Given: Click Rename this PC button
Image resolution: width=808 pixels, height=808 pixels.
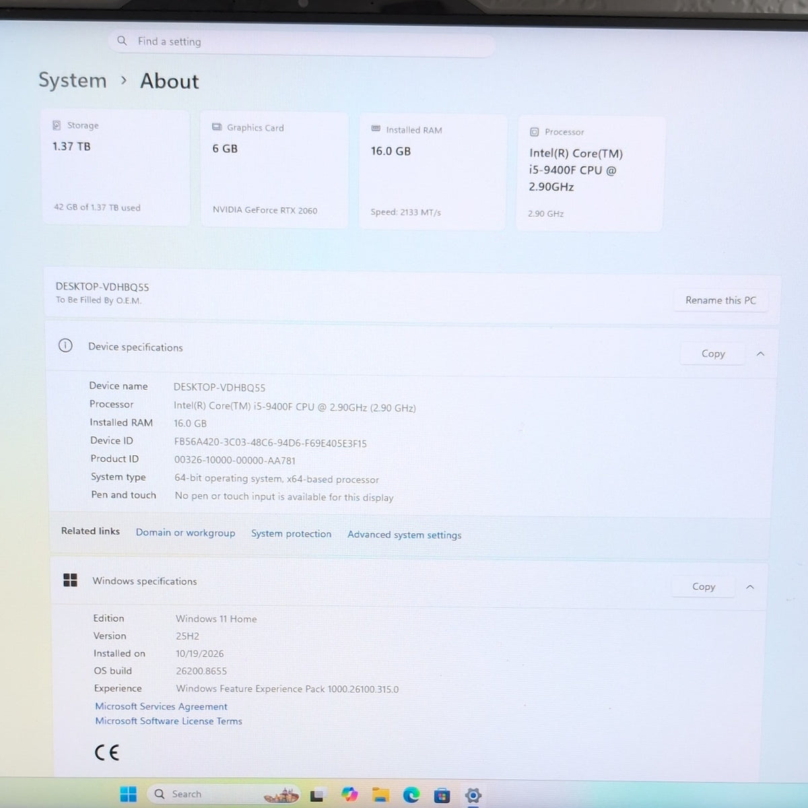Looking at the screenshot, I should 720,300.
